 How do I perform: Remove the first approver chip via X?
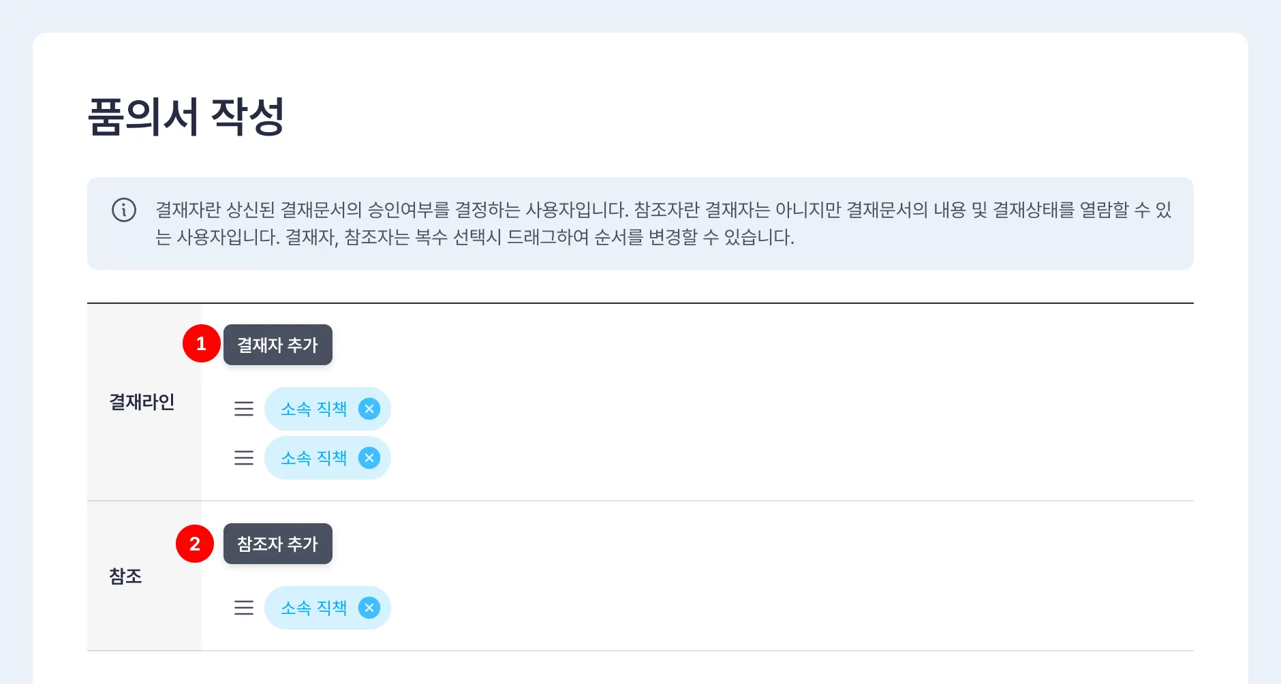tap(369, 409)
